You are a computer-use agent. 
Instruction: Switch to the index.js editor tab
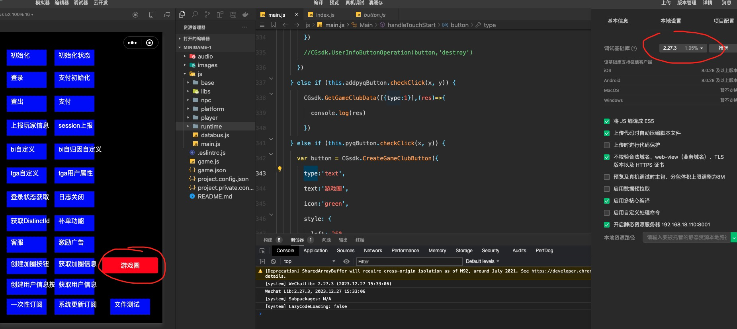(x=325, y=15)
